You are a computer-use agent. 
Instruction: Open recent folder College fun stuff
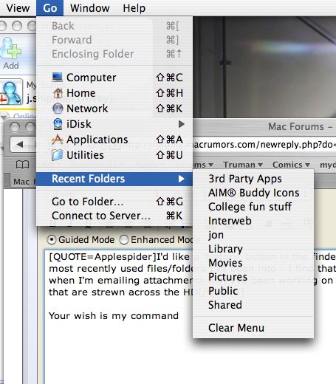pos(253,207)
